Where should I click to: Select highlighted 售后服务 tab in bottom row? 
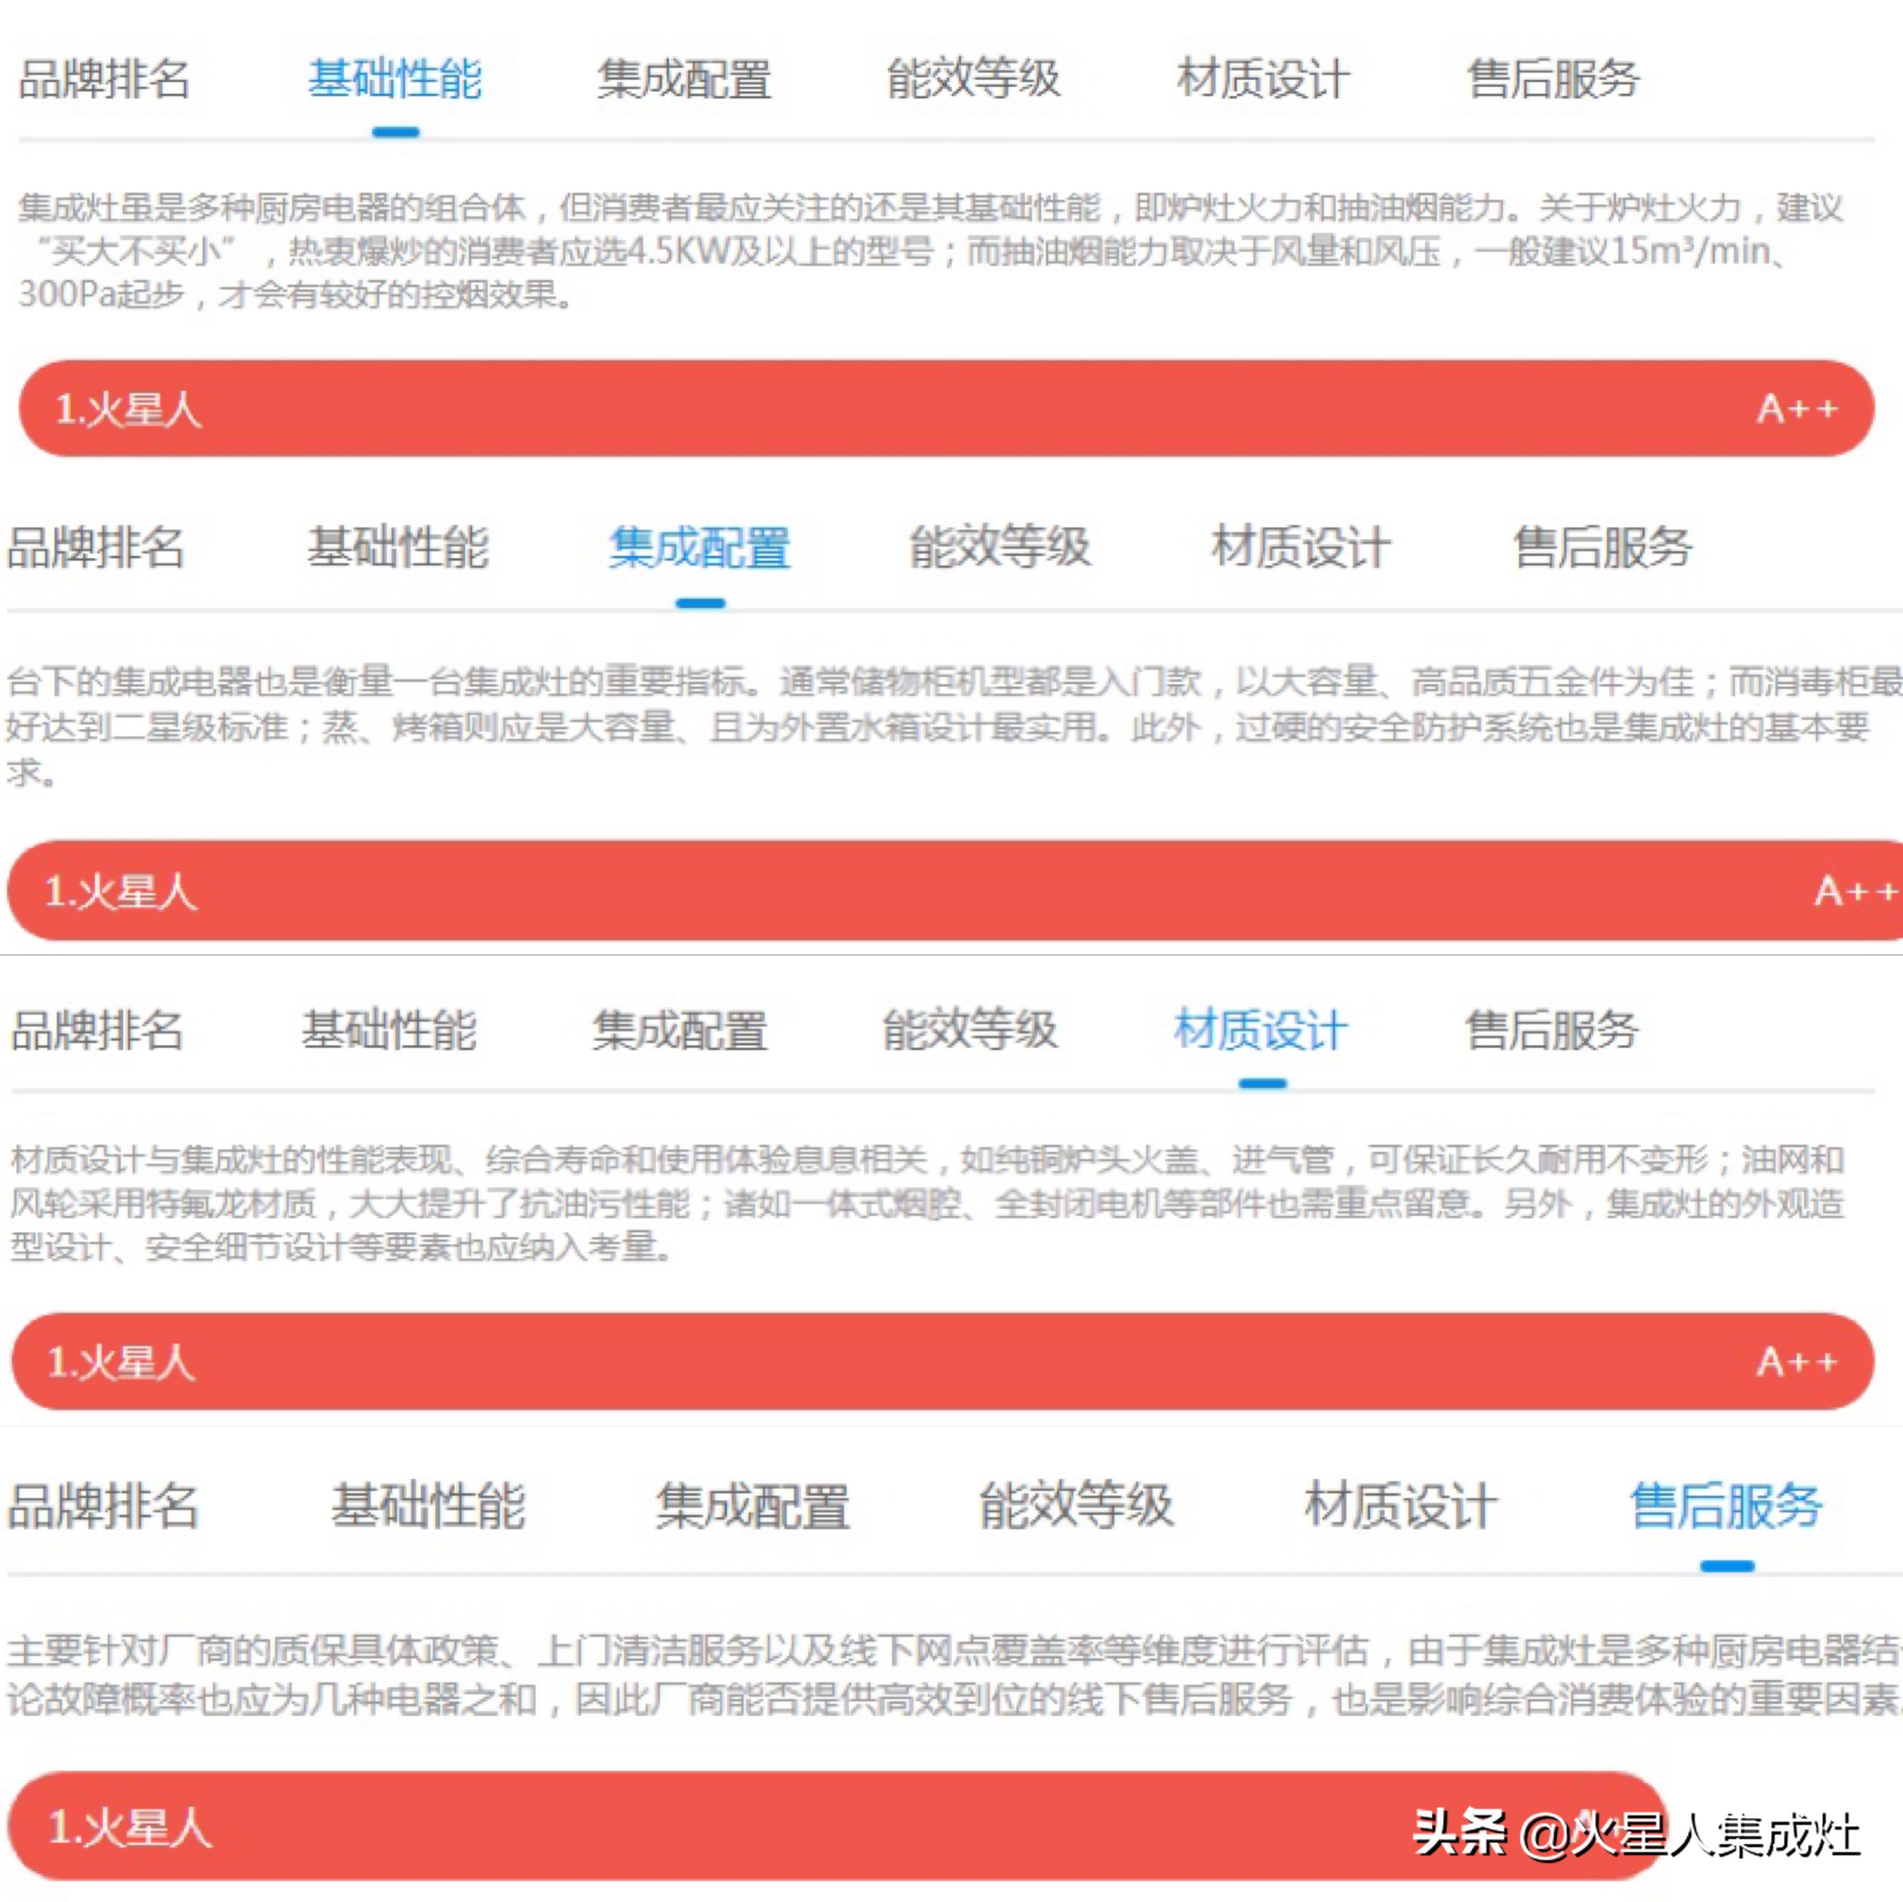click(x=1726, y=1505)
